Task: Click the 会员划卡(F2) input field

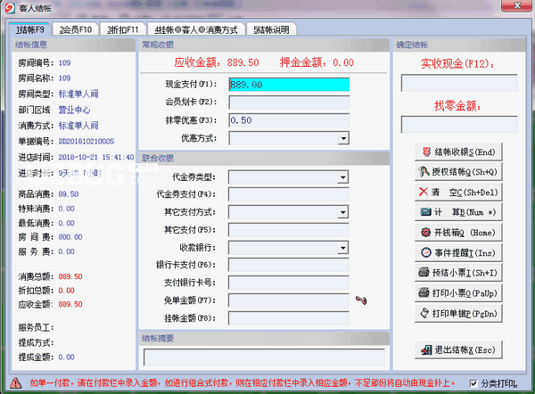Action: pyautogui.click(x=289, y=103)
